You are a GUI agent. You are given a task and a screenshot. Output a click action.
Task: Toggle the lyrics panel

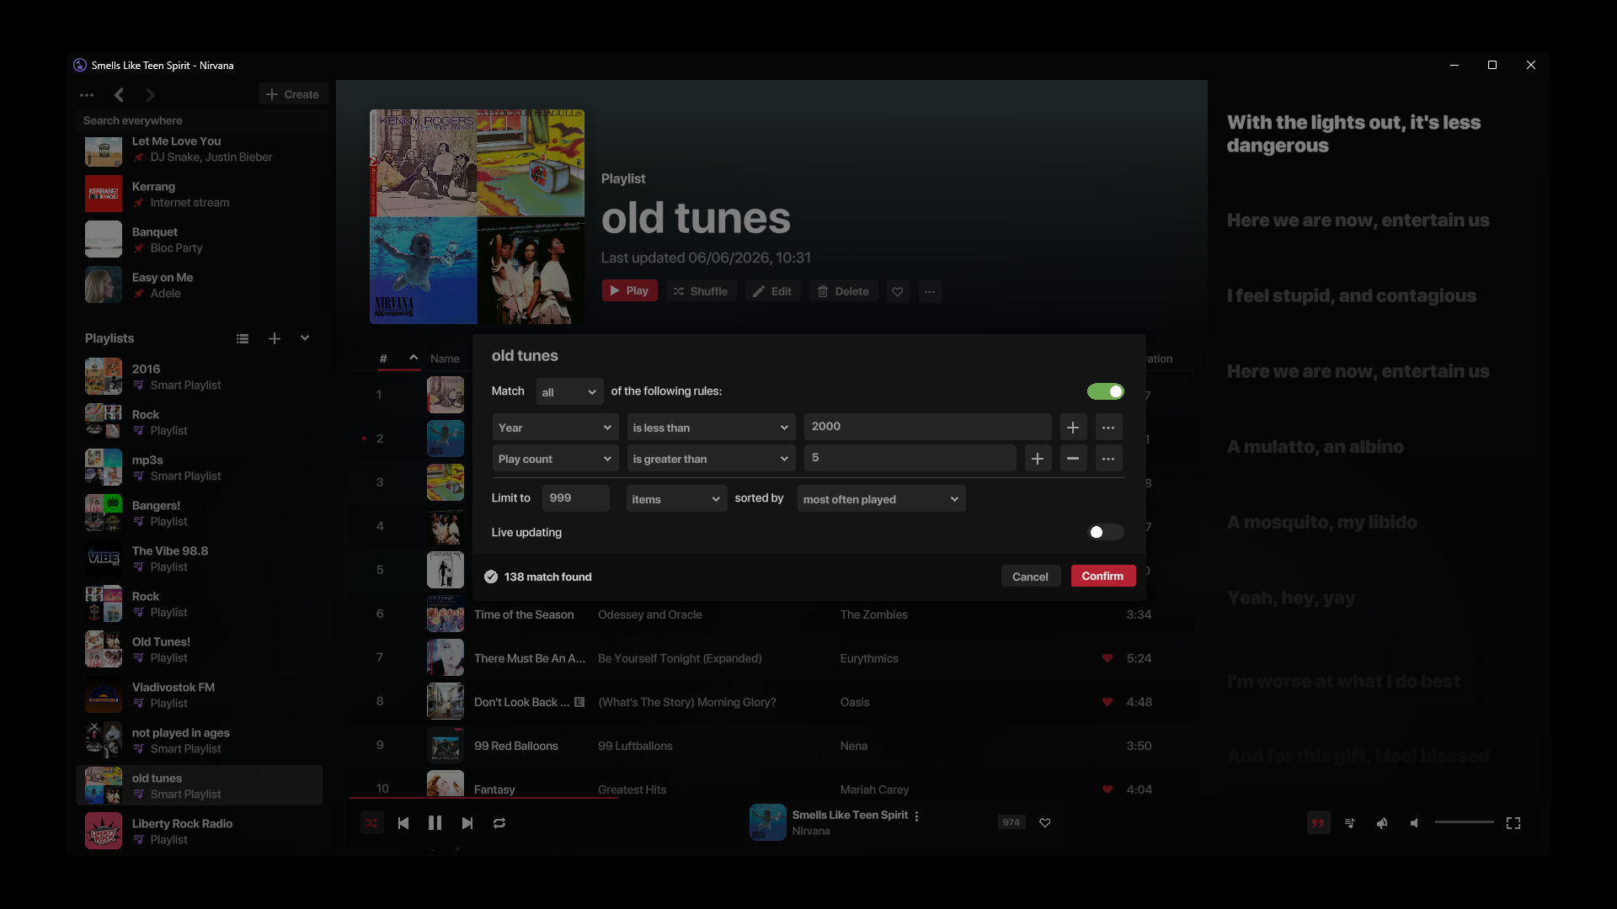[1318, 823]
